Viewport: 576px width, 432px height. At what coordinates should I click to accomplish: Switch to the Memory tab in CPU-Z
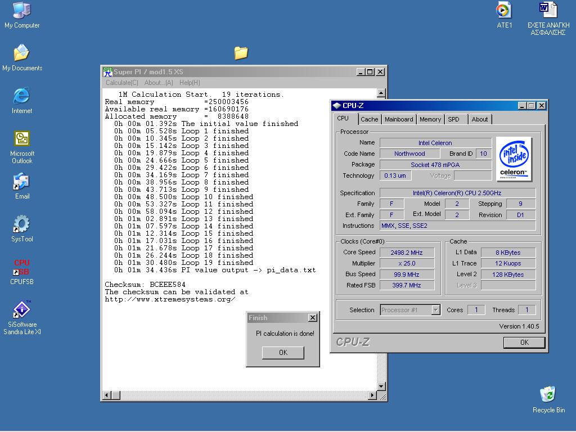430,119
